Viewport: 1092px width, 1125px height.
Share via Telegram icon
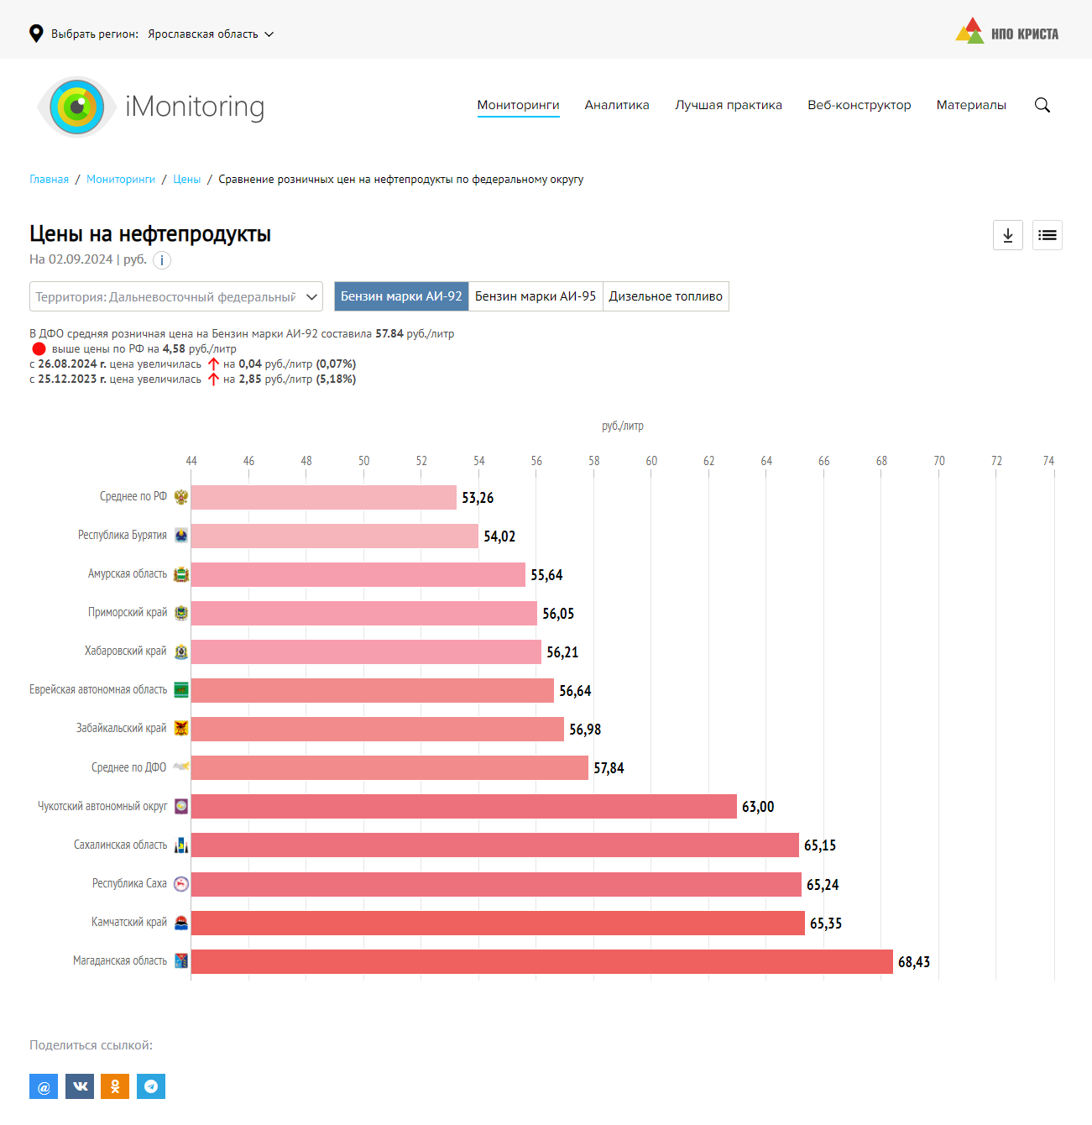[x=151, y=1086]
